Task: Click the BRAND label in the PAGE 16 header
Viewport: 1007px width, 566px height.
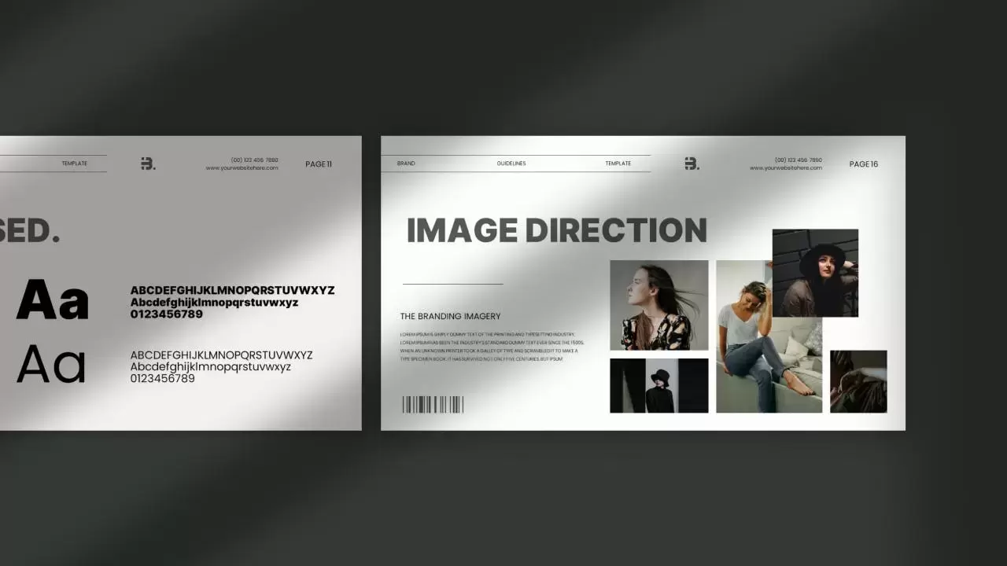Action: tap(406, 164)
